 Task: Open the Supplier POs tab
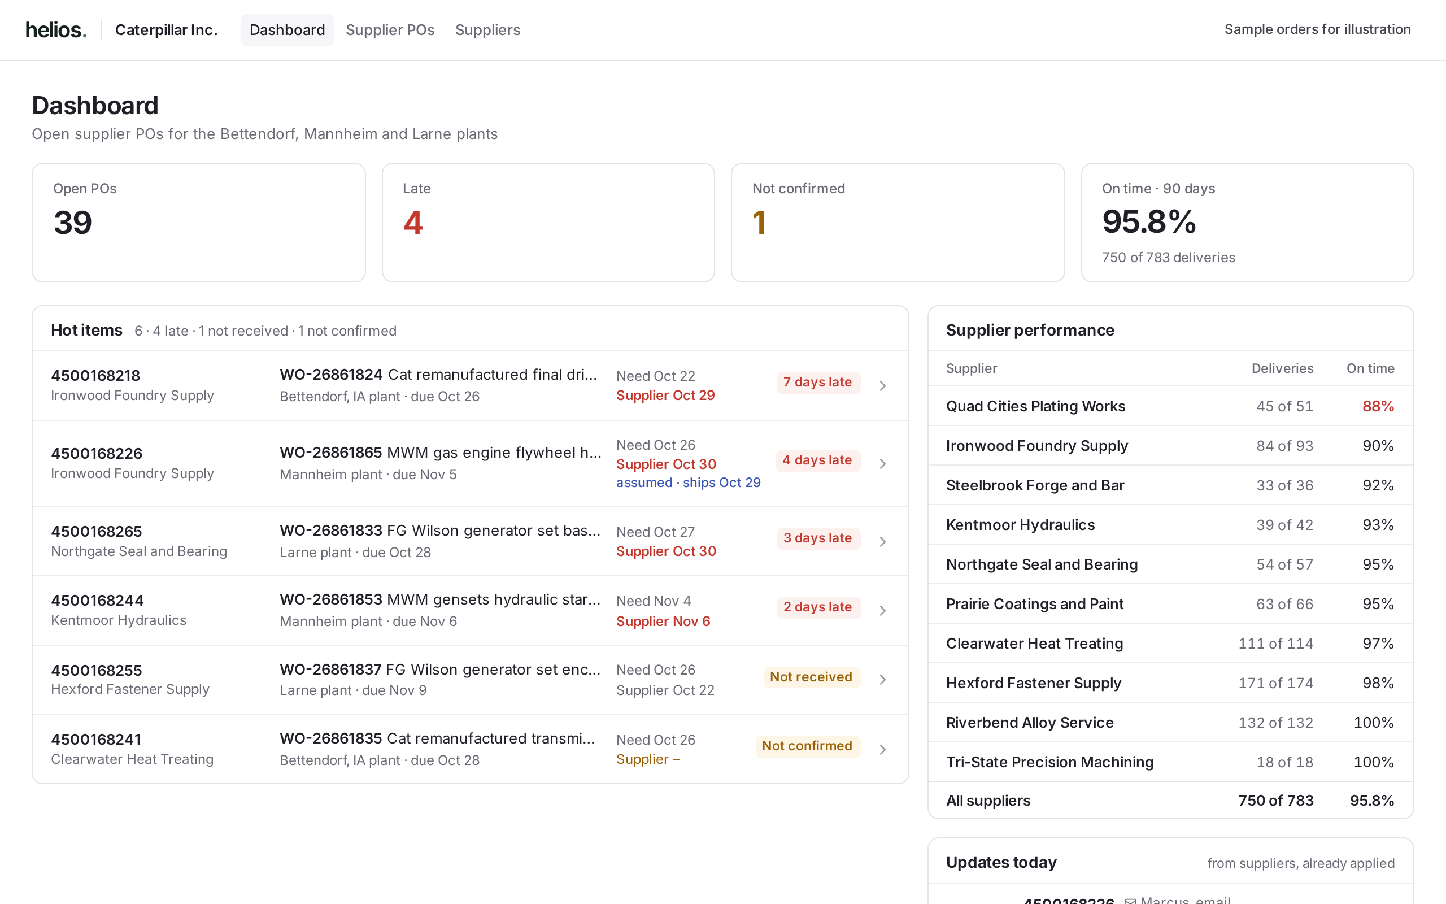pos(390,30)
